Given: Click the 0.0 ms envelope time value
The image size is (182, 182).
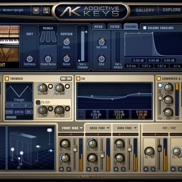Looking at the screenshot, I should pyautogui.click(x=131, y=66).
